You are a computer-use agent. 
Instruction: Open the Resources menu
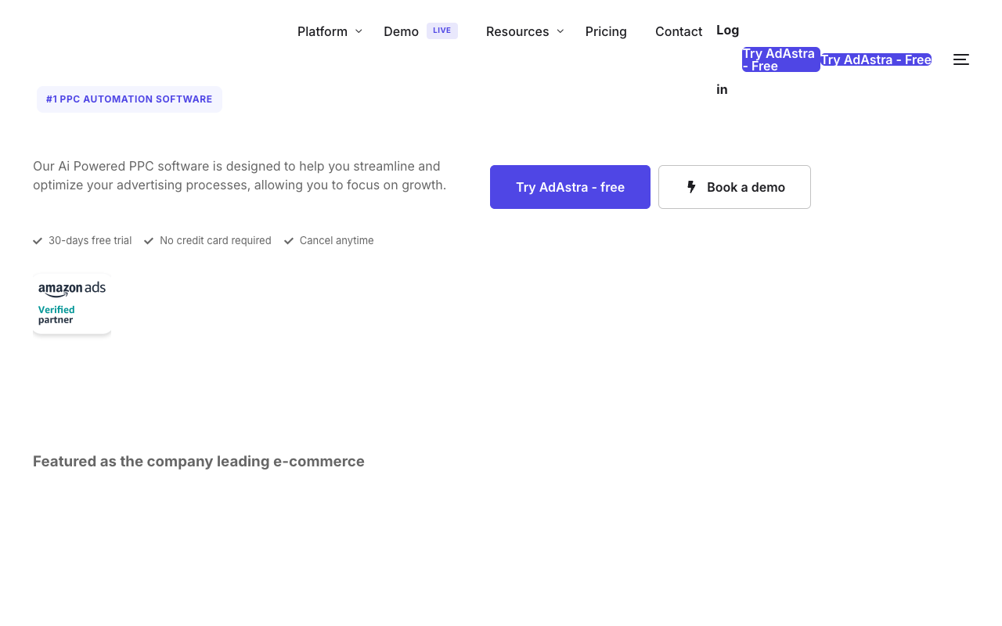point(517,31)
